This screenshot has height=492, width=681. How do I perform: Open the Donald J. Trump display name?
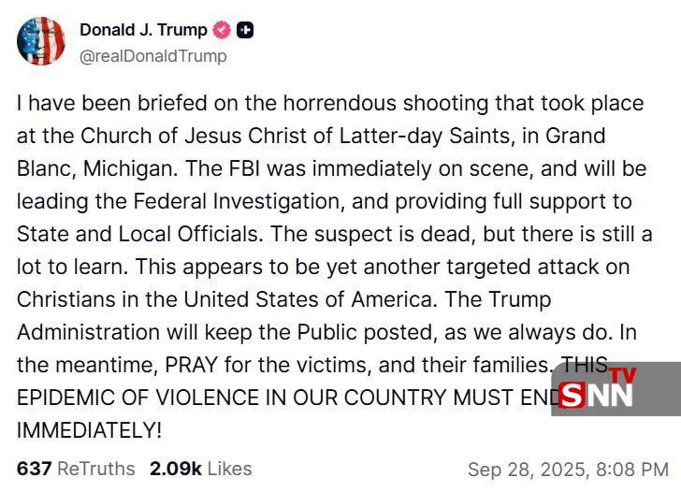click(143, 30)
